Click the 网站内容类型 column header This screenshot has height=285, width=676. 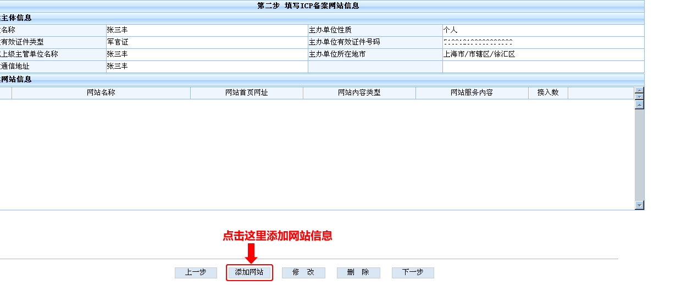[x=359, y=93]
